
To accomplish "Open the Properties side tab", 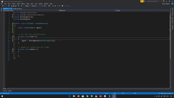I will (172, 27).
